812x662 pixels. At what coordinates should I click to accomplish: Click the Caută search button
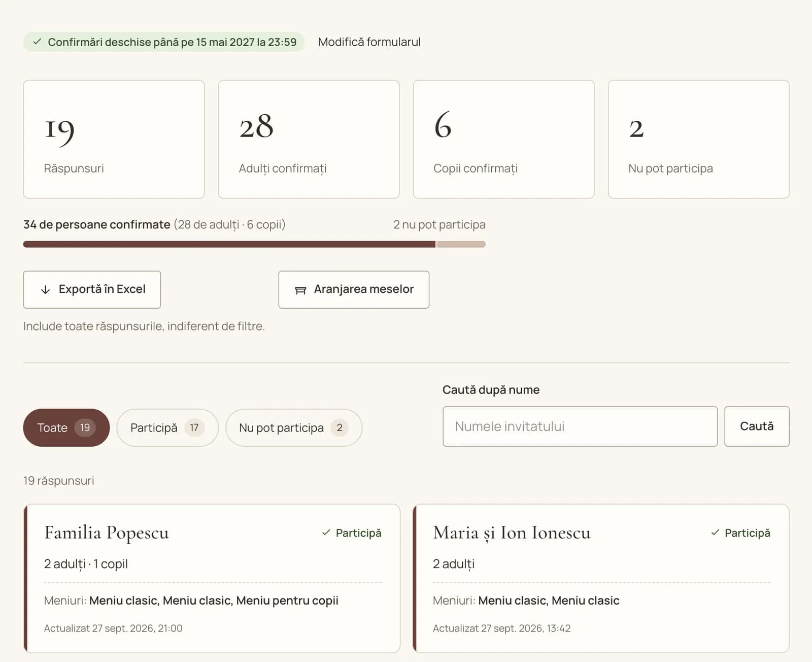757,426
